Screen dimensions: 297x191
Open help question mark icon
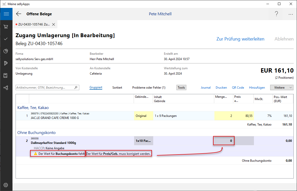(x=276, y=14)
